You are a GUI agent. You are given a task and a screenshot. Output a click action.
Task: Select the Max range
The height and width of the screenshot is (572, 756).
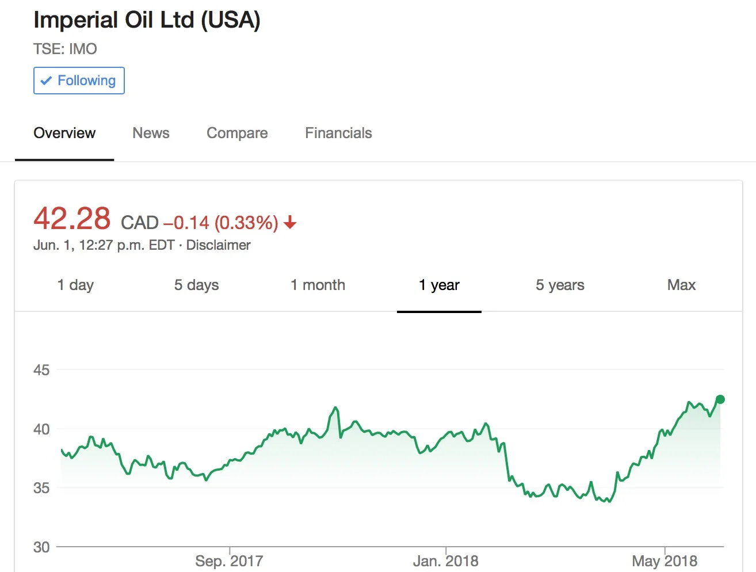click(681, 285)
